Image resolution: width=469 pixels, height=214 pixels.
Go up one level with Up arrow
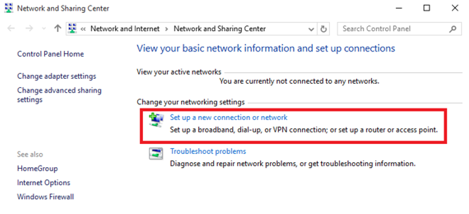[x=57, y=29]
